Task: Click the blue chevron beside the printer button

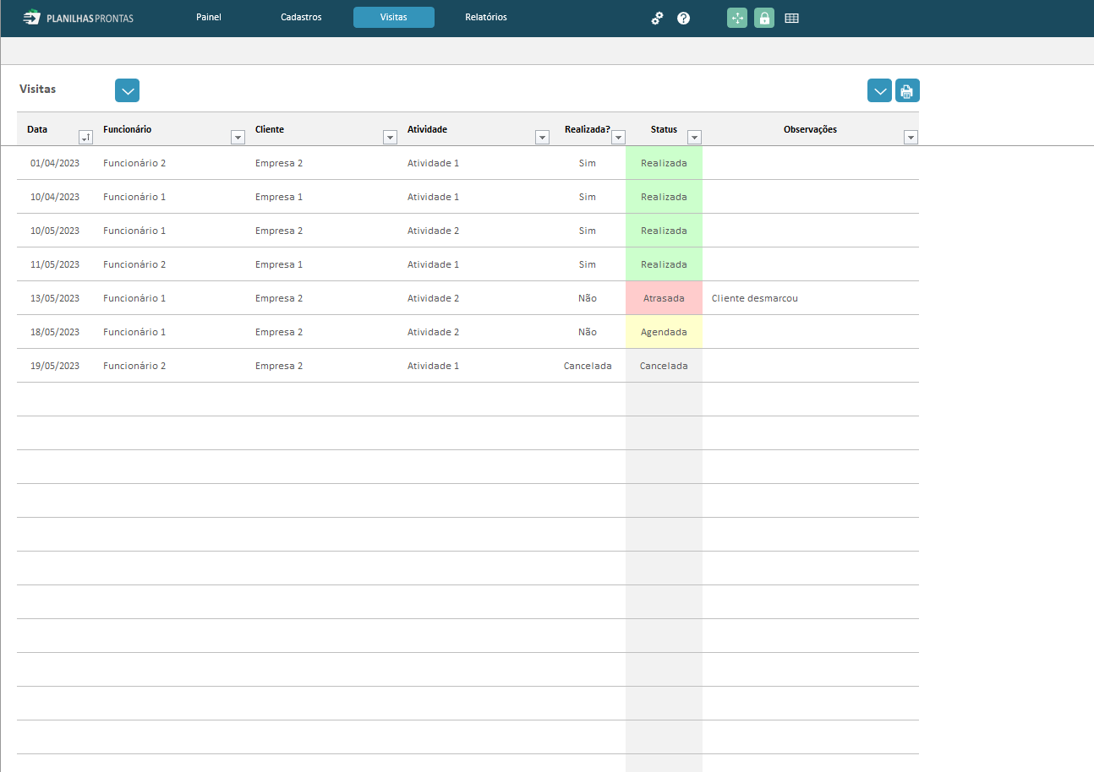Action: [879, 91]
